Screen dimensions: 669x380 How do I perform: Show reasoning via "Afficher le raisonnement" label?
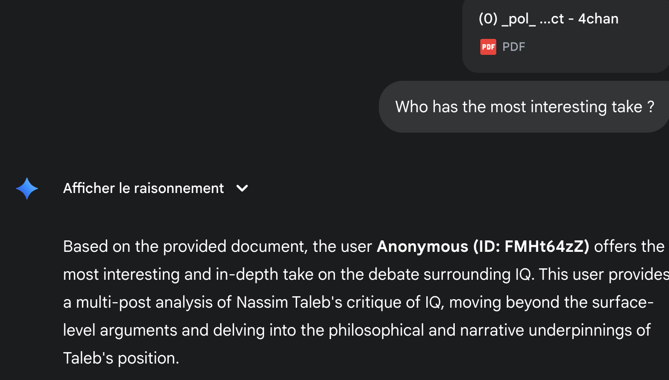[143, 188]
